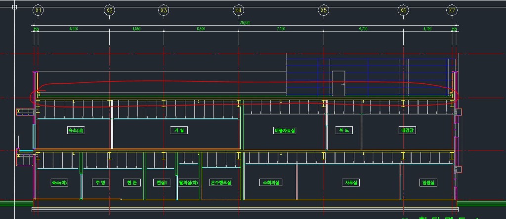Click the 온수탱크실 room label

pos(221,182)
